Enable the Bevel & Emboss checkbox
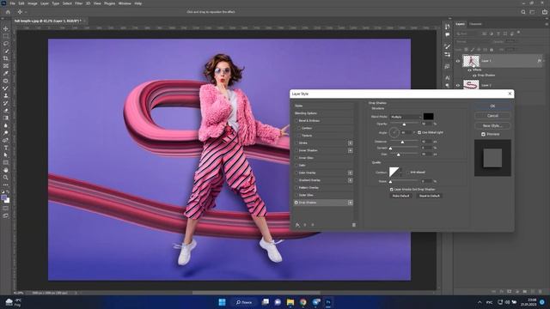The height and width of the screenshot is (309, 550). tap(296, 120)
